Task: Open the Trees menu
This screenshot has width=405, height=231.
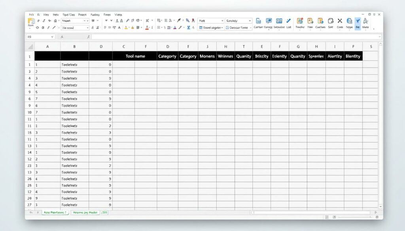Action: [107, 15]
